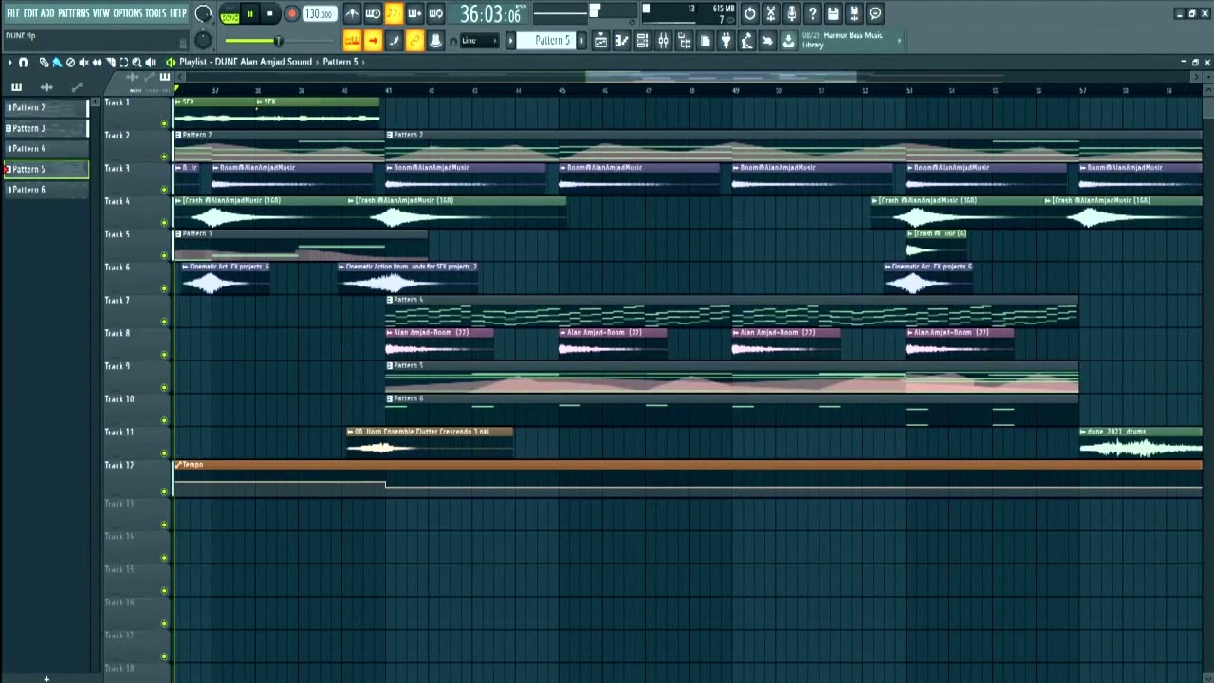The image size is (1214, 683).
Task: Mute Track 5 with its green switch
Action: [x=164, y=255]
